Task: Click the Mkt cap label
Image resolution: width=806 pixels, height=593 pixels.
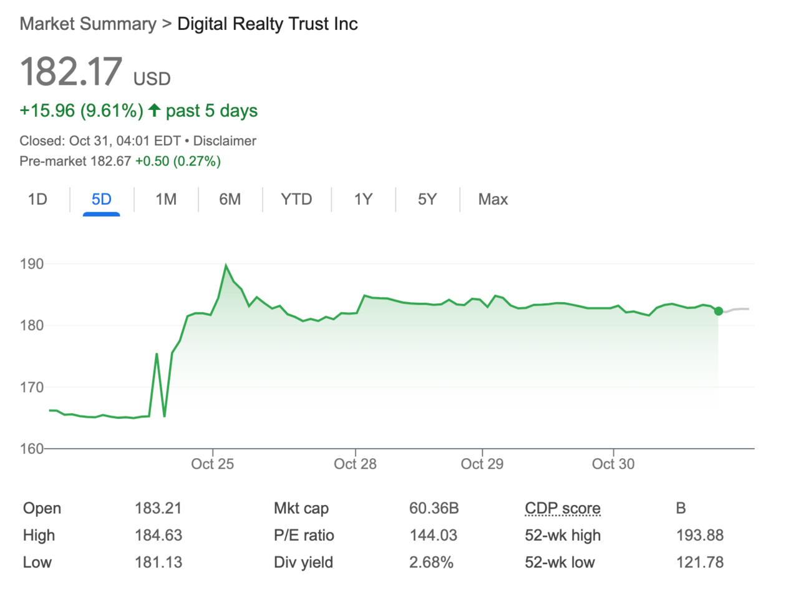Action: pos(301,508)
